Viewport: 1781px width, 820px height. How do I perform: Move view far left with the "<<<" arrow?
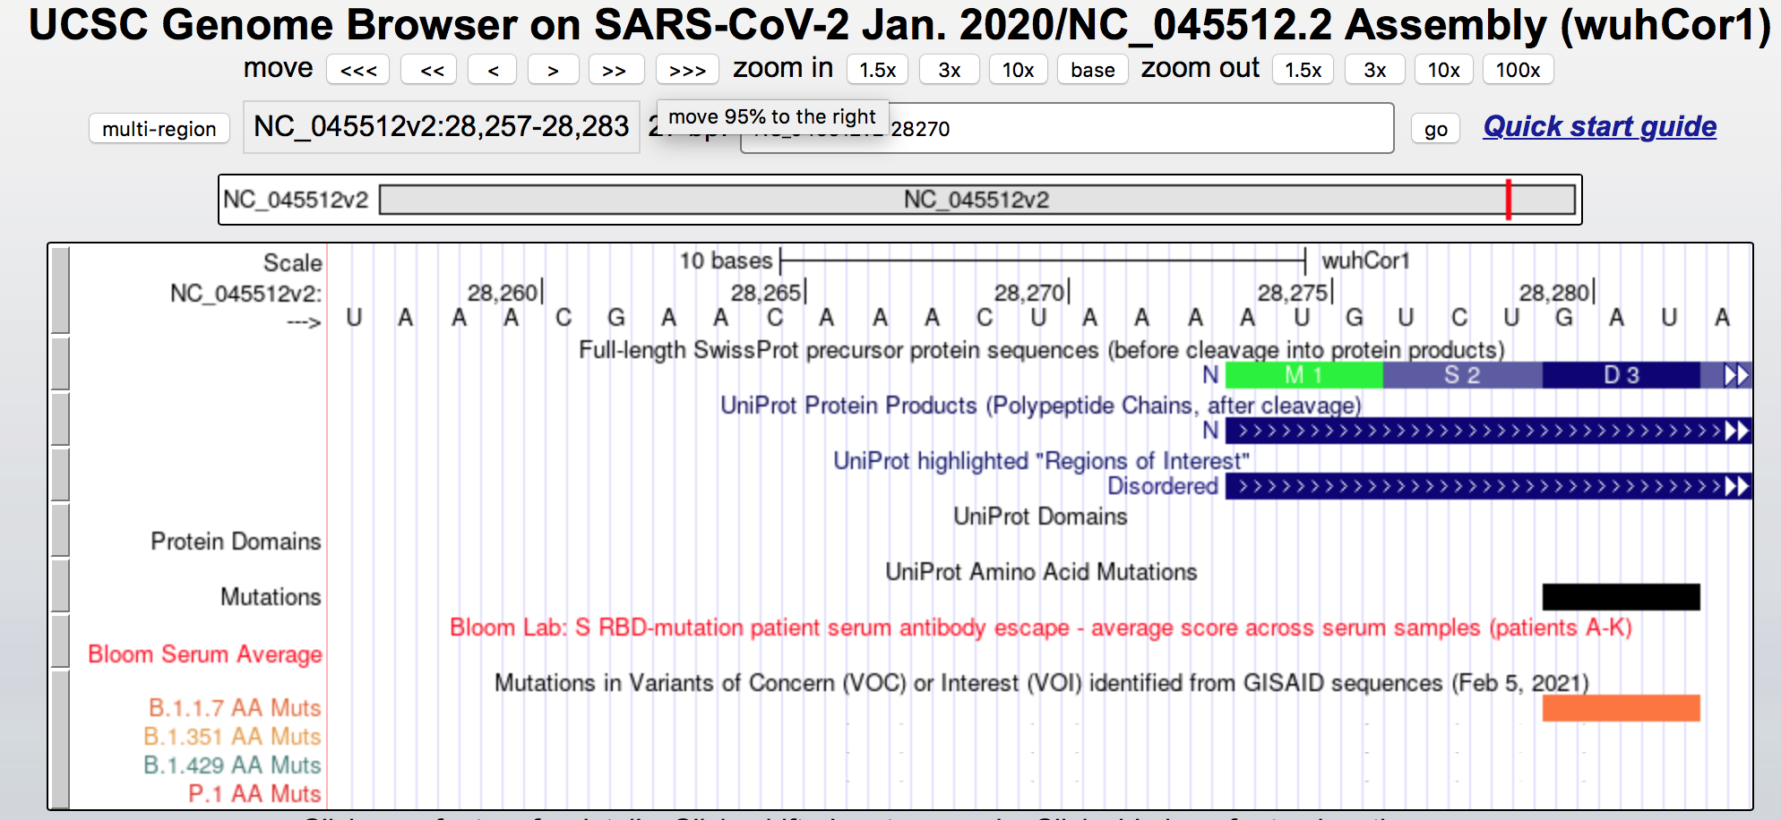[357, 69]
